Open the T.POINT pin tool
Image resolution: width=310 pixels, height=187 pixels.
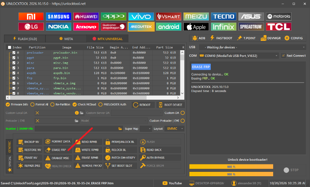pos(246,38)
